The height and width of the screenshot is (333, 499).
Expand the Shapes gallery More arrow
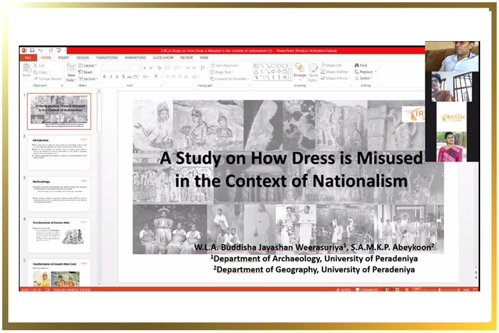tap(290, 78)
